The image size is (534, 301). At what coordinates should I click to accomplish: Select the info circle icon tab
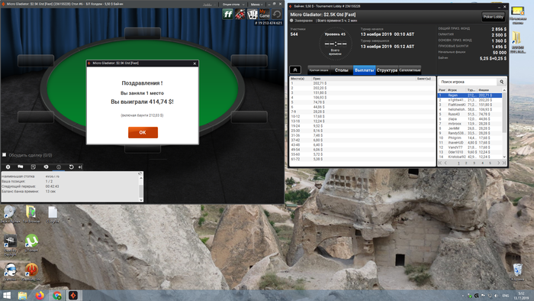[x=59, y=167]
